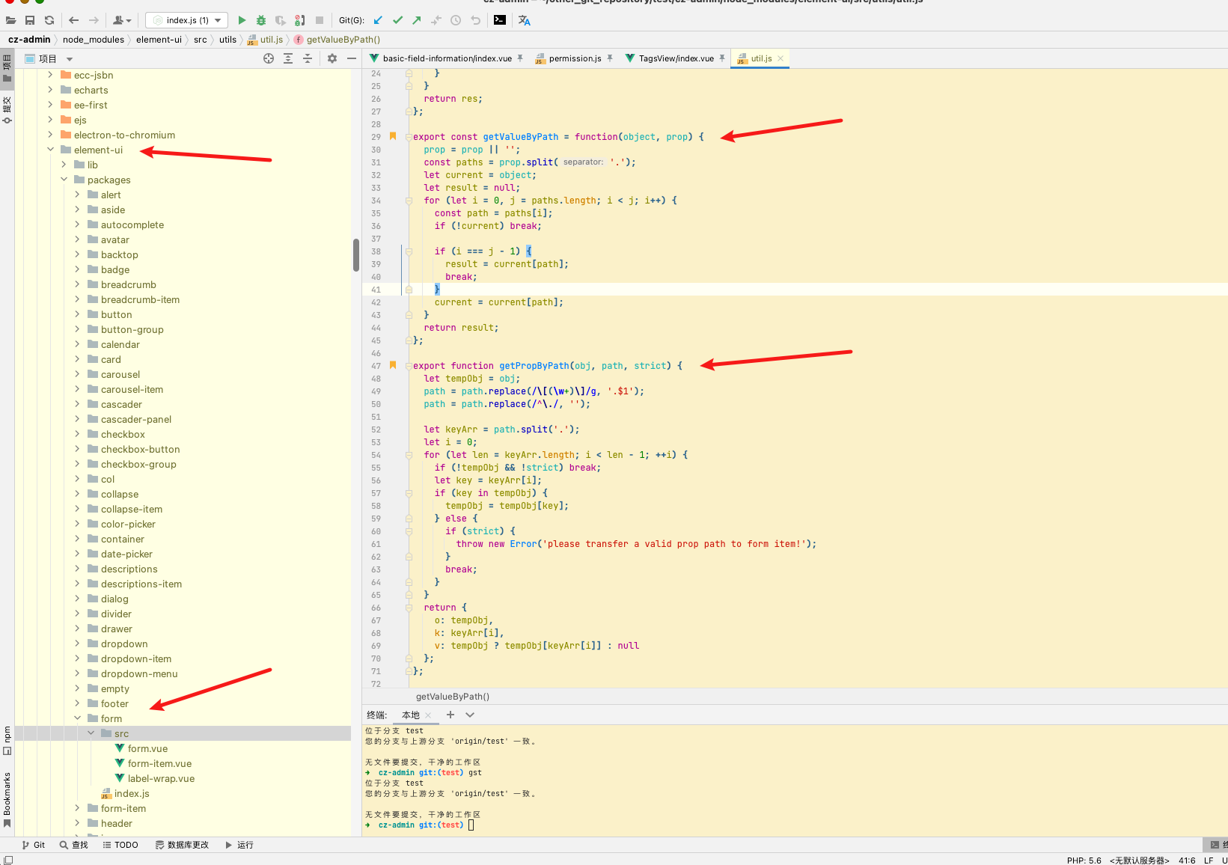Click the Run with Coverage icon
The image size is (1228, 865).
[x=281, y=20]
